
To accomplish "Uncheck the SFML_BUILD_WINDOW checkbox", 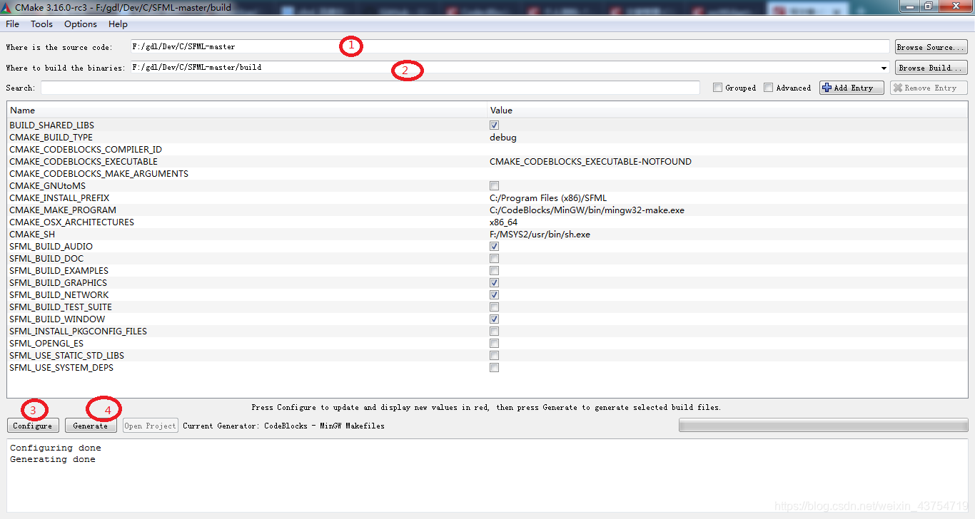I will (x=494, y=319).
